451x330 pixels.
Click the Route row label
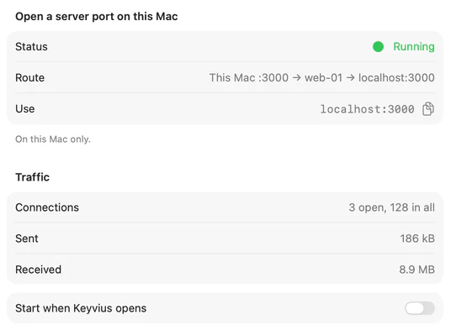(30, 78)
